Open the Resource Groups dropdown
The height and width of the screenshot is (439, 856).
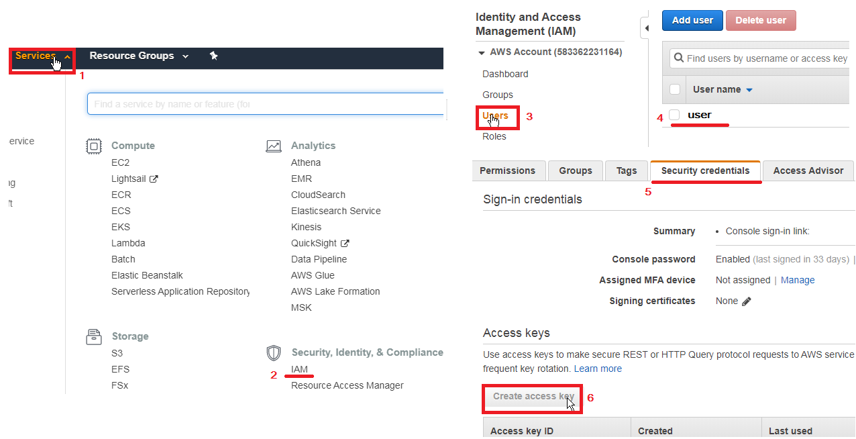[x=139, y=56]
